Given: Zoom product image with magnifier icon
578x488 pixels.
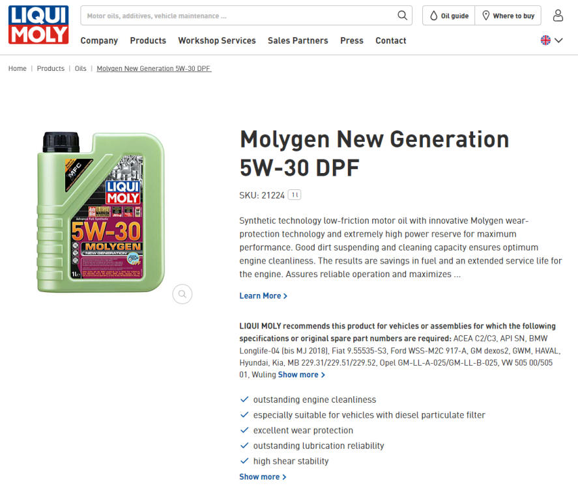Looking at the screenshot, I should coord(182,294).
